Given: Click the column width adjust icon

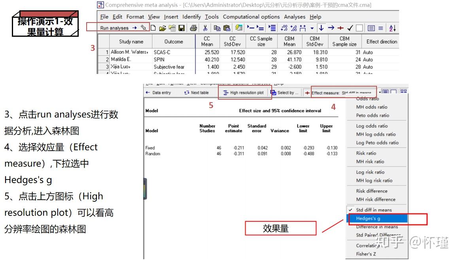Looking at the screenshot, I should pyautogui.click(x=303, y=28).
